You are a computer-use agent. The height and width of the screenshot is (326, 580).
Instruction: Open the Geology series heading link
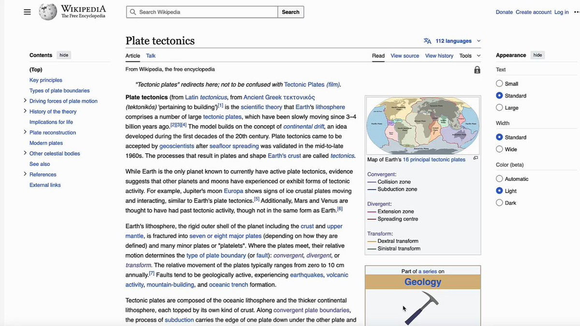tap(423, 282)
